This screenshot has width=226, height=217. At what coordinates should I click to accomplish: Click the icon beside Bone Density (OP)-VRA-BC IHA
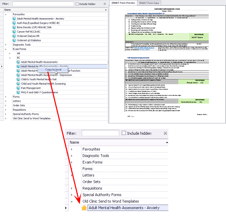(x=14, y=27)
